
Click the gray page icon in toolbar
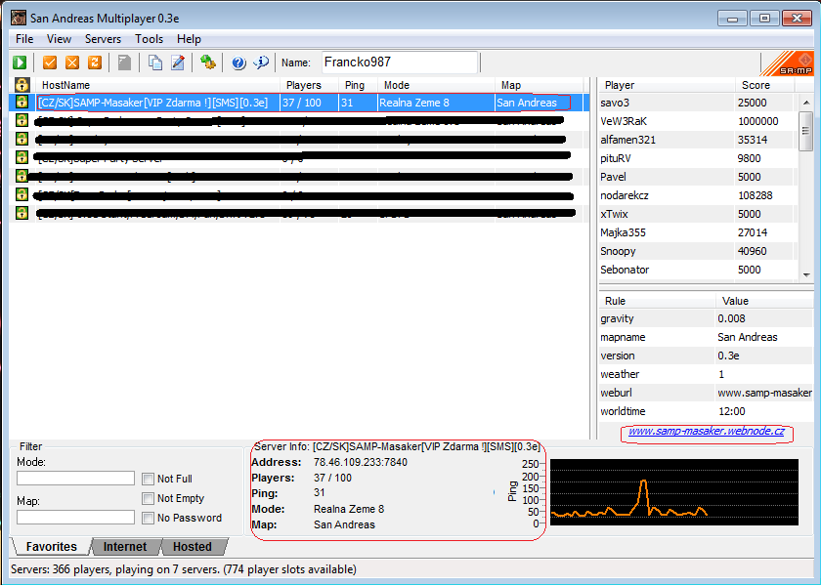point(125,63)
